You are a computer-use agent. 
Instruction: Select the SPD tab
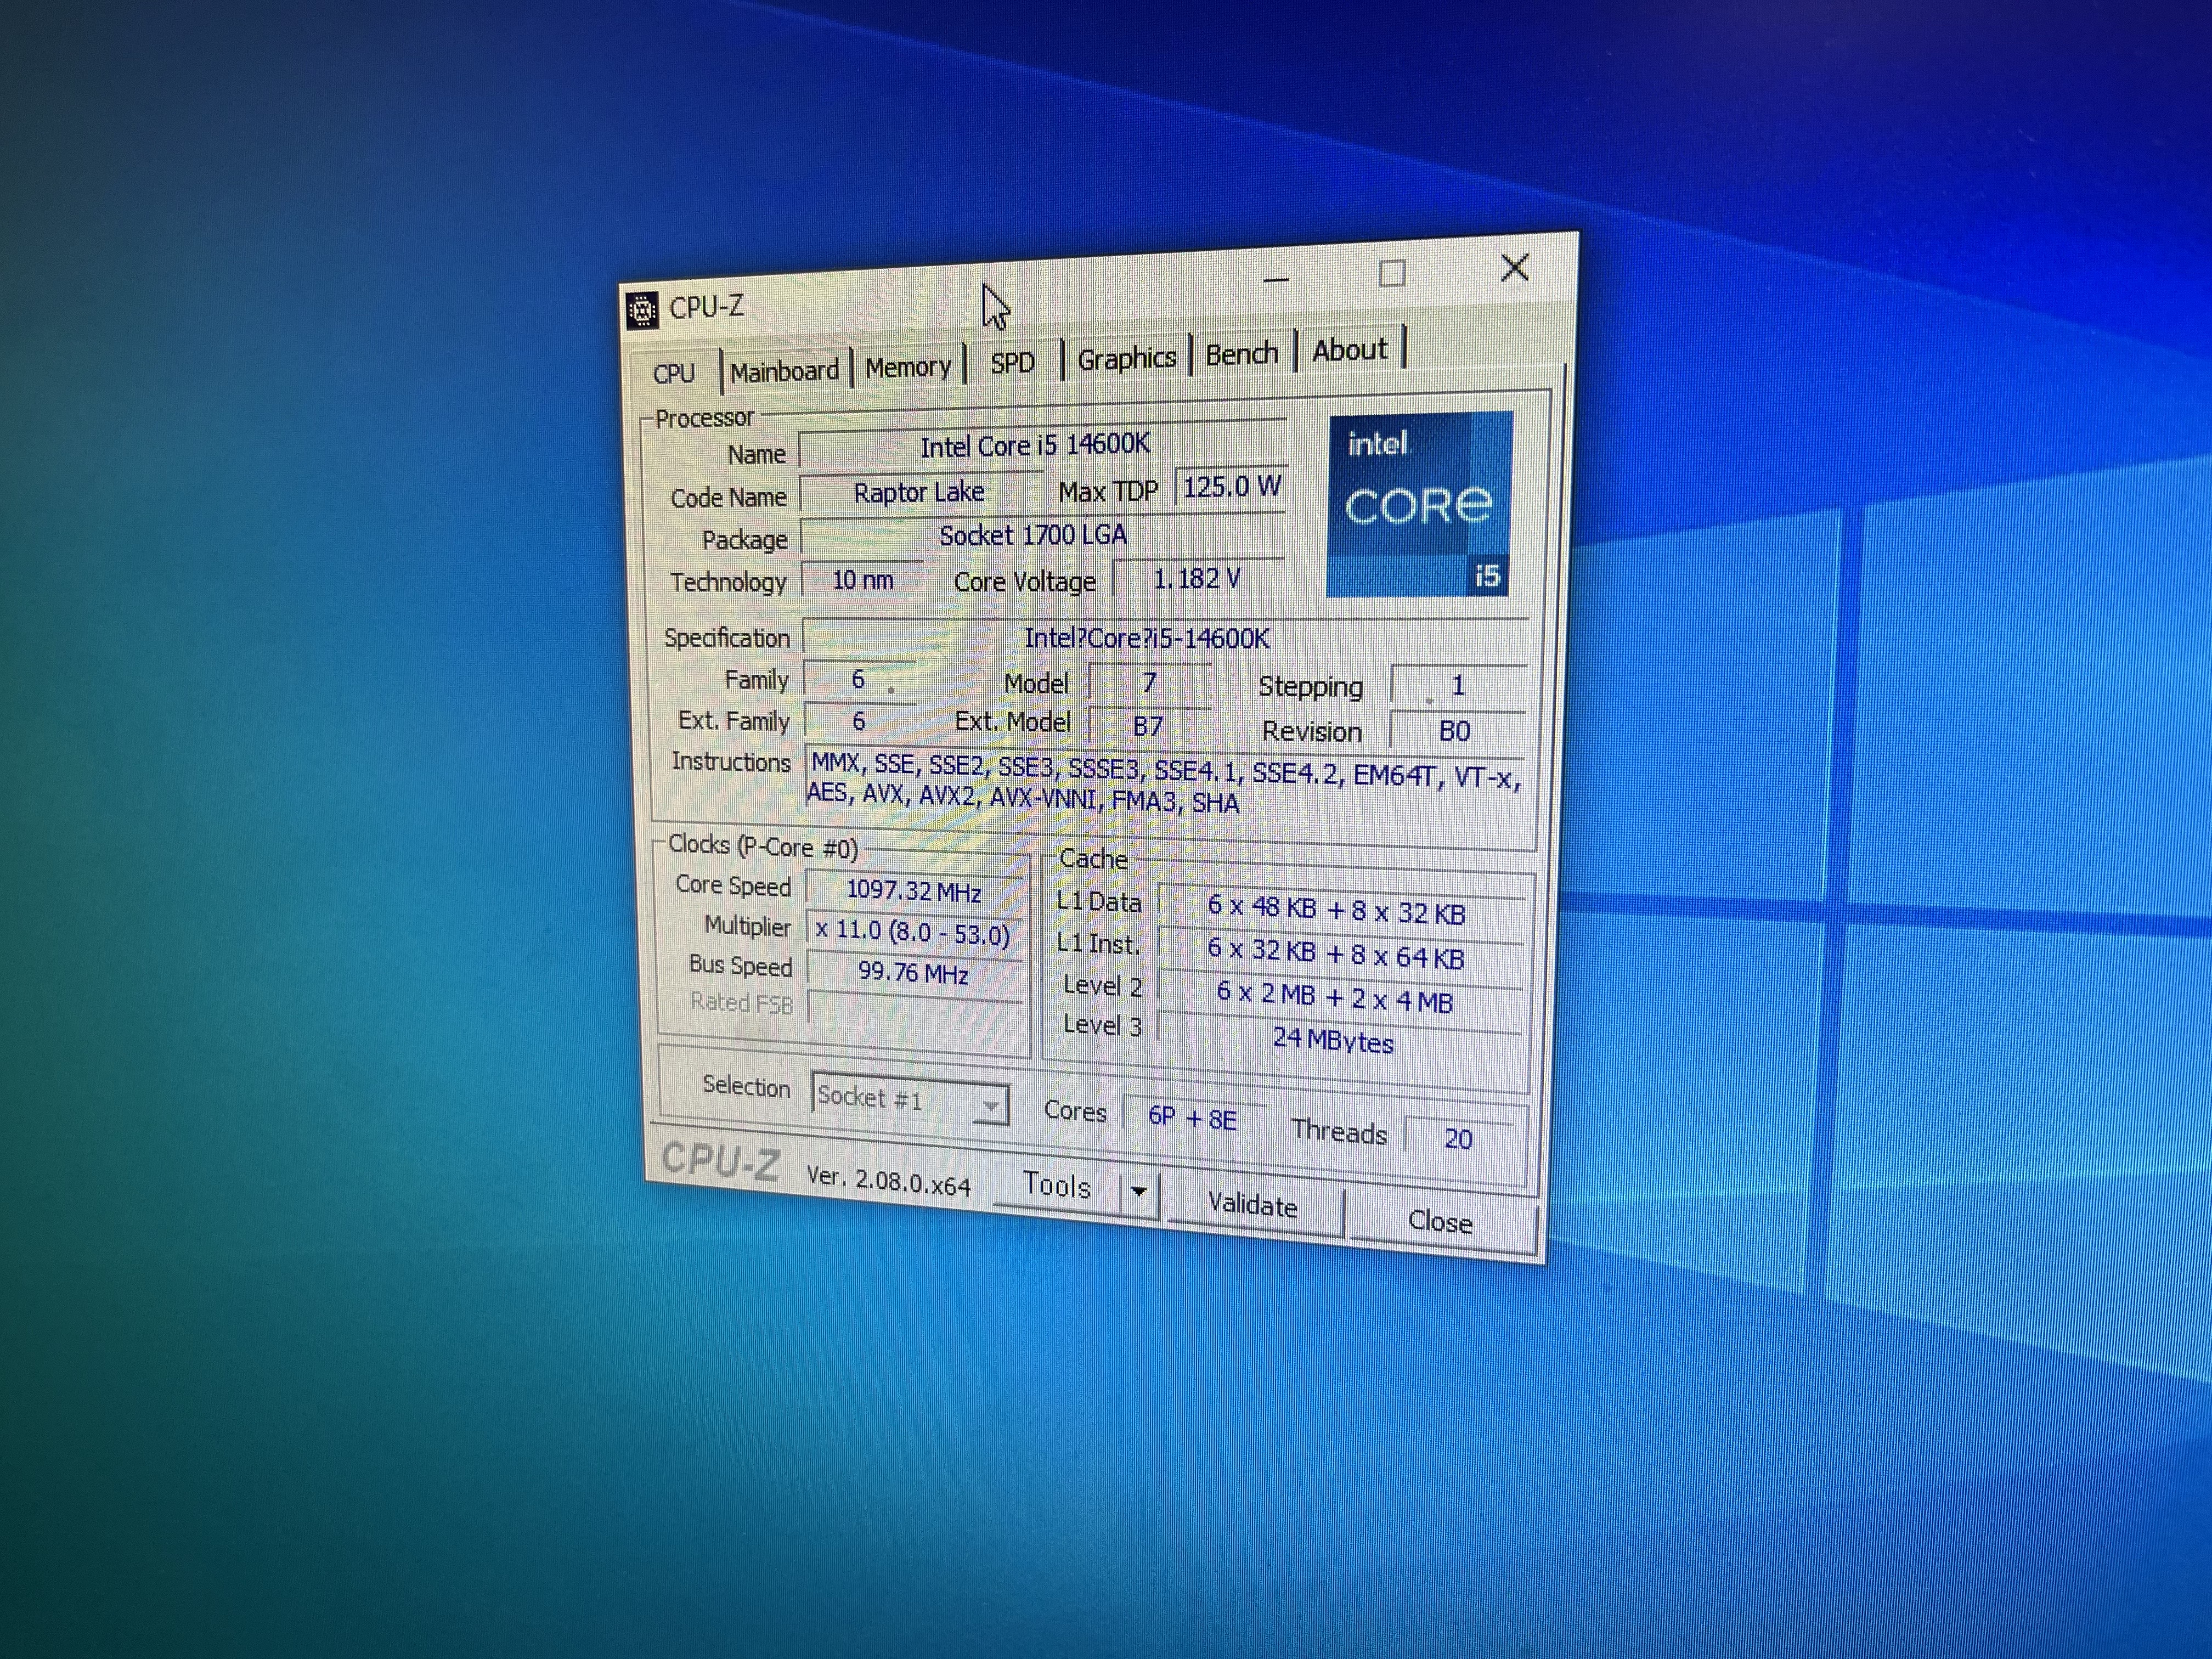pos(1012,362)
